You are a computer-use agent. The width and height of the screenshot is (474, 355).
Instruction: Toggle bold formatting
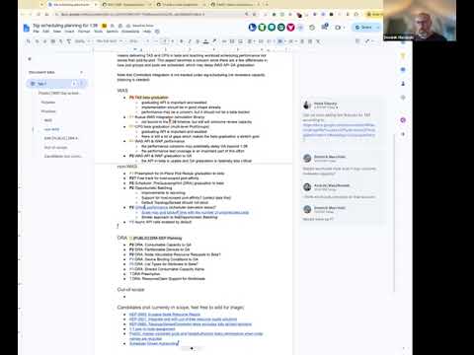(x=182, y=41)
